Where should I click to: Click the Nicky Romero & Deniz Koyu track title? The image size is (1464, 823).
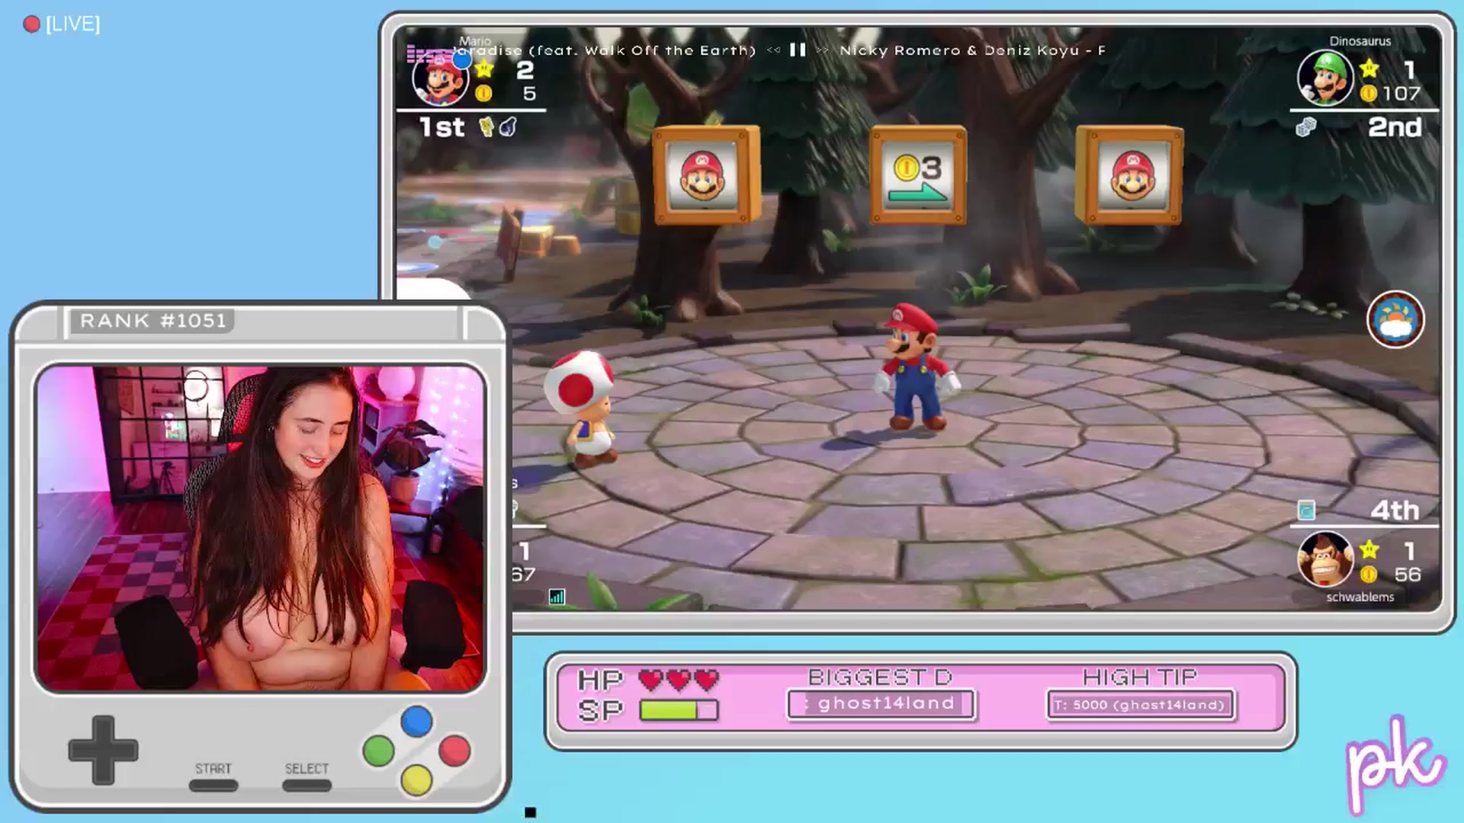(972, 50)
